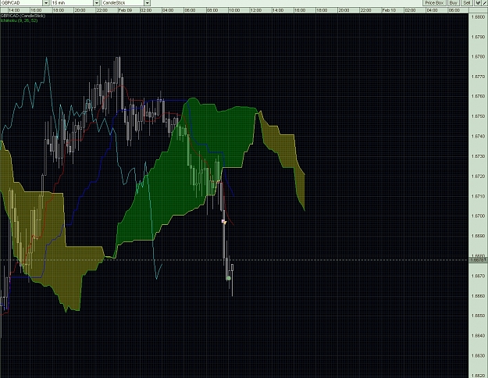Click the current price tag 1.6678 on the axis
This screenshot has width=488, height=378.
click(x=478, y=260)
